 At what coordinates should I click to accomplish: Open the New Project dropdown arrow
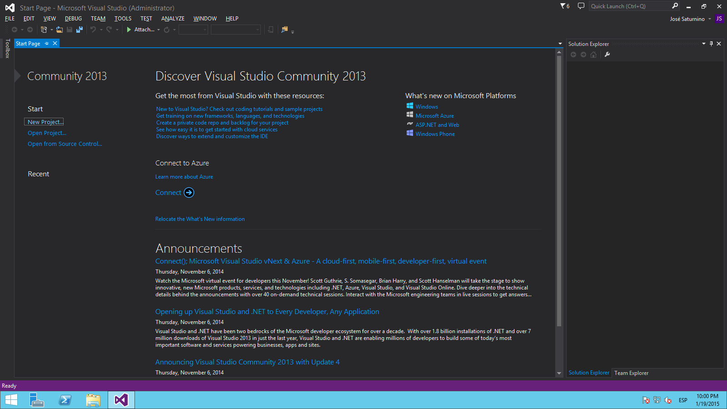tap(51, 30)
